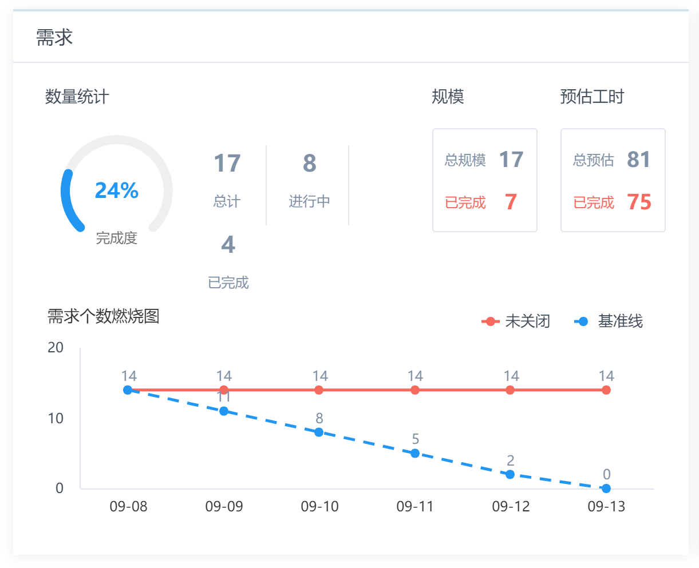Click the y-axis value 20

[56, 348]
